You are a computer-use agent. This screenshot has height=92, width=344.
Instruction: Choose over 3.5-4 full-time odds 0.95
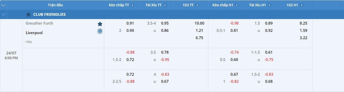click(x=165, y=23)
